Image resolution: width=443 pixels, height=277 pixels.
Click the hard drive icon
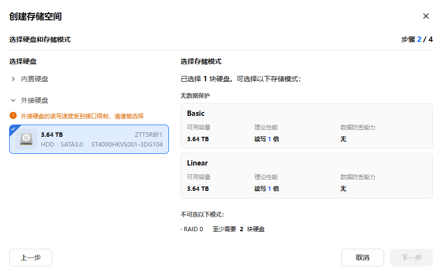[26, 139]
